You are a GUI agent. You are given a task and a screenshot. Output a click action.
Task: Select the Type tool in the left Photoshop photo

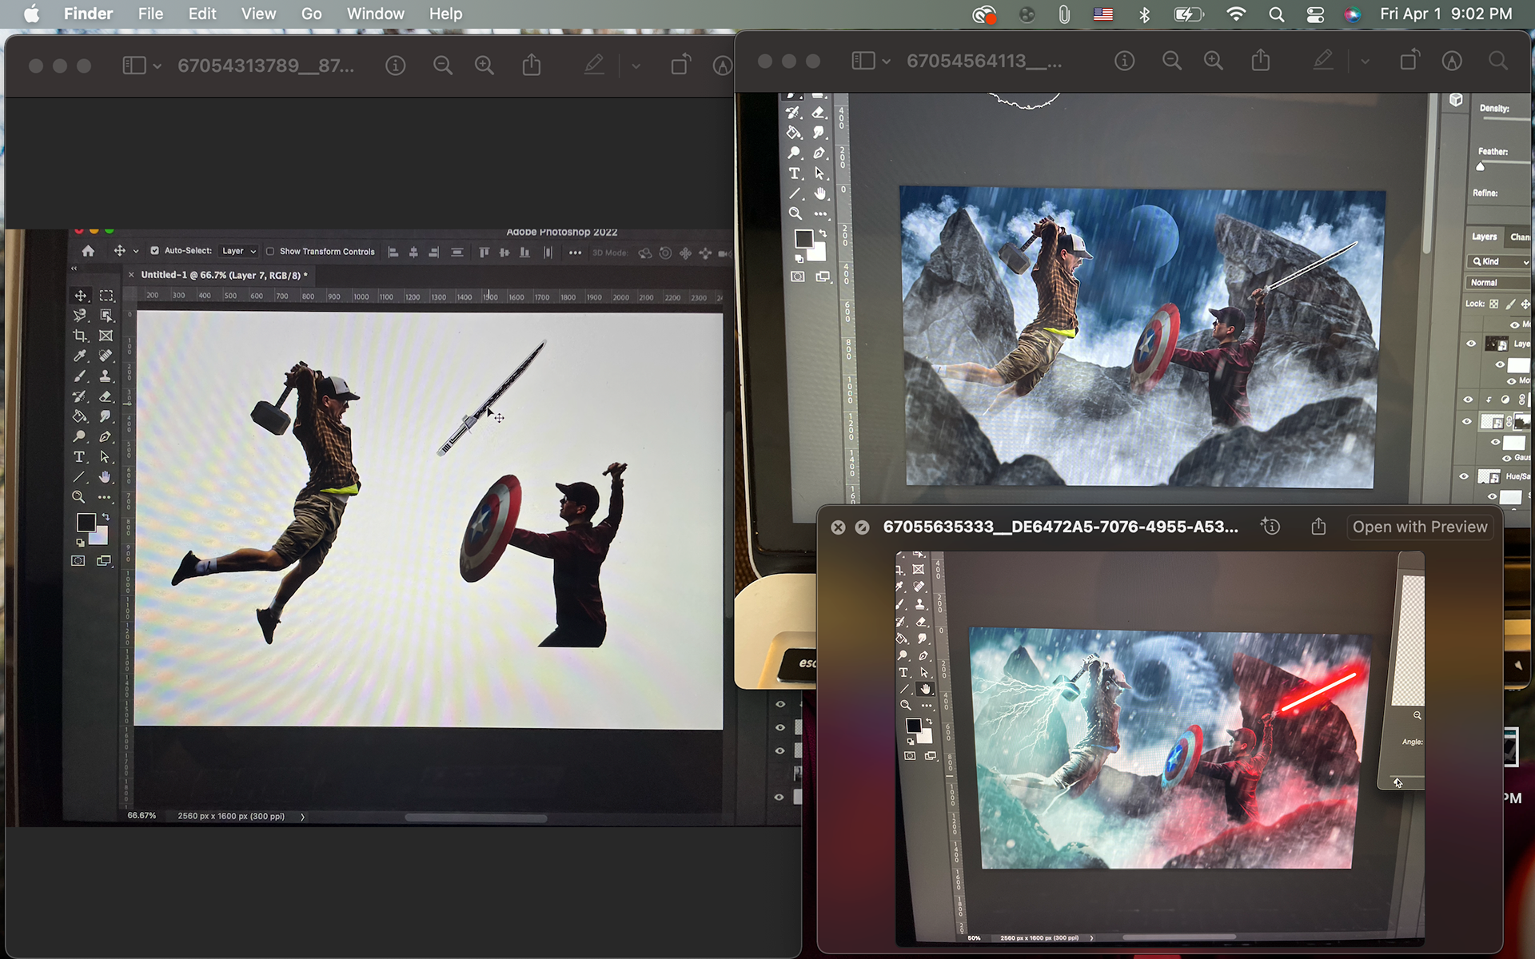point(79,457)
